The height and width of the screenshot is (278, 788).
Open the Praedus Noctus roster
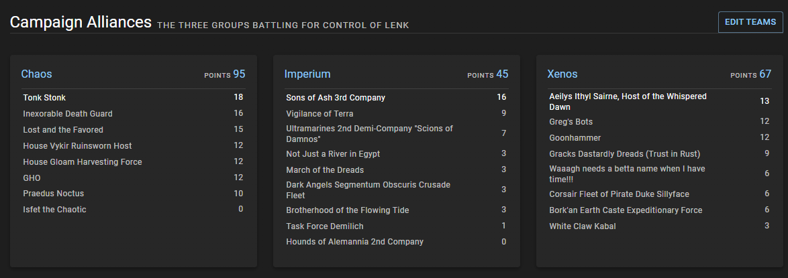tap(54, 194)
